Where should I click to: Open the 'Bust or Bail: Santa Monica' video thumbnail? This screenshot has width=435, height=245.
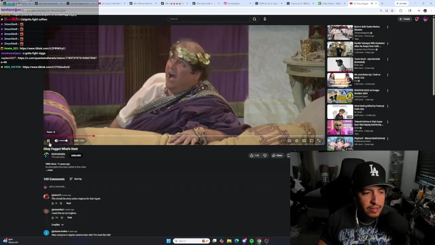(x=340, y=32)
